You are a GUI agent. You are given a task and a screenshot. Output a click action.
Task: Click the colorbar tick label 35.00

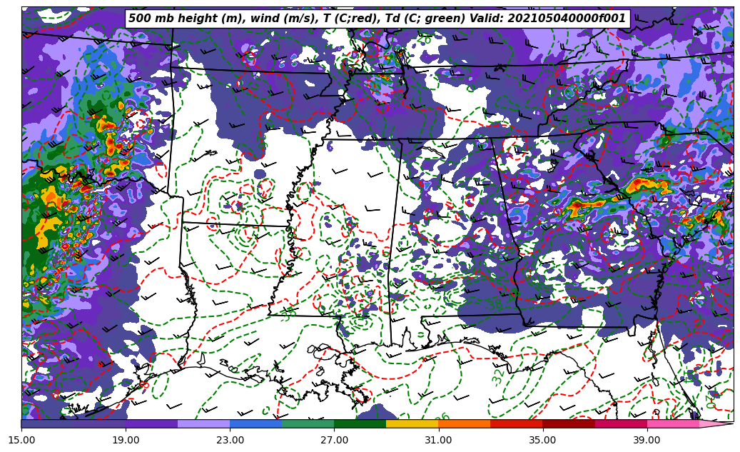[543, 441]
